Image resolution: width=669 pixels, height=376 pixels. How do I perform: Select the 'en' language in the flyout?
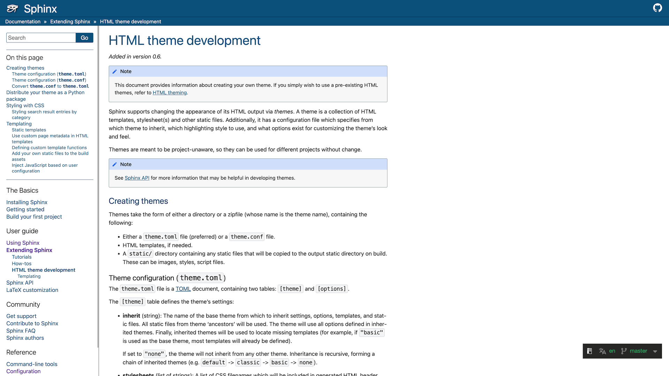pos(612,351)
